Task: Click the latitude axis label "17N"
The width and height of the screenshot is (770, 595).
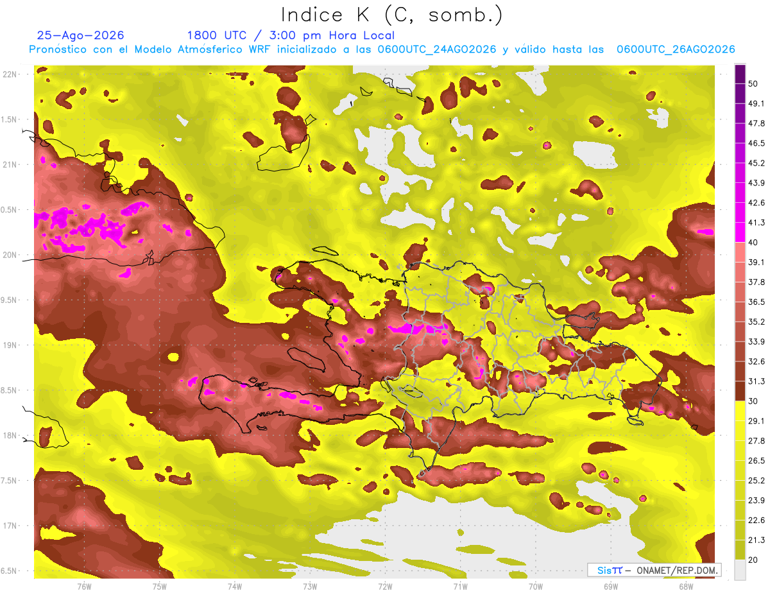Action: coord(10,526)
